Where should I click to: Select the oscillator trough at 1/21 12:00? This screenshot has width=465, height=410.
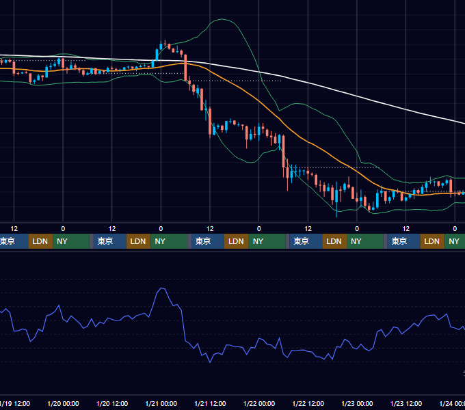pos(210,361)
